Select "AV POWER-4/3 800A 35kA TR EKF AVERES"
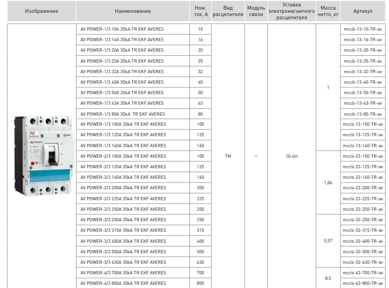Screen dimensions: 389x288 pyautogui.click(x=123, y=283)
